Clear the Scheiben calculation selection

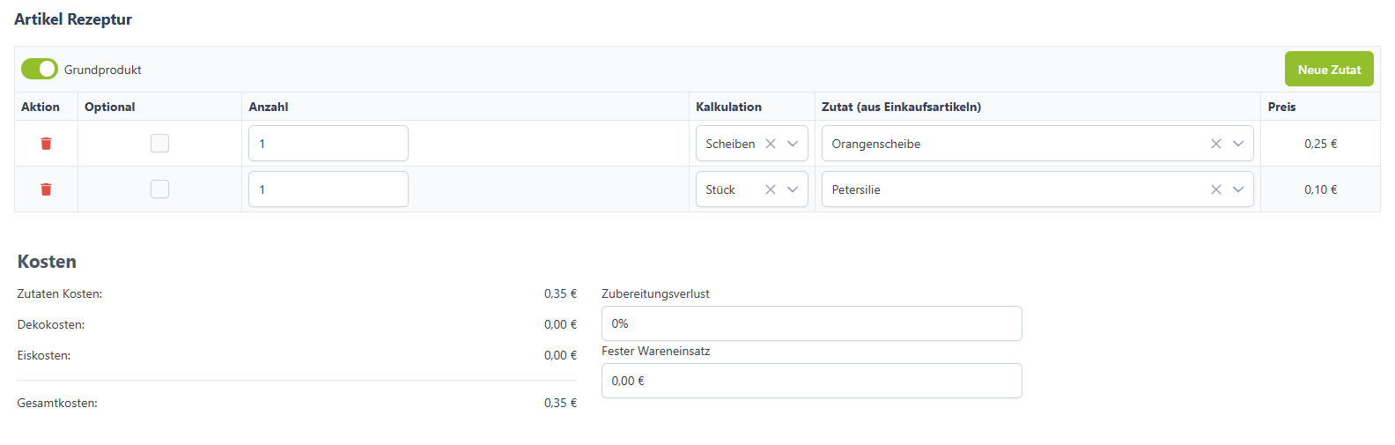click(x=771, y=144)
